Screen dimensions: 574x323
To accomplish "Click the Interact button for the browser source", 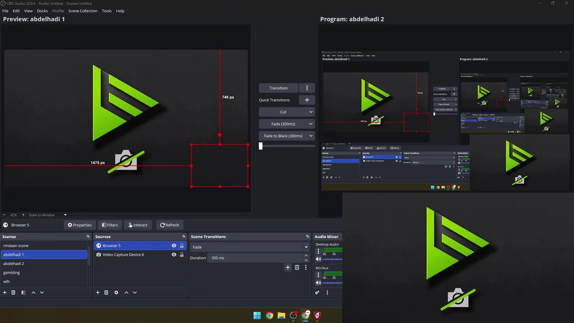I will tap(138, 225).
